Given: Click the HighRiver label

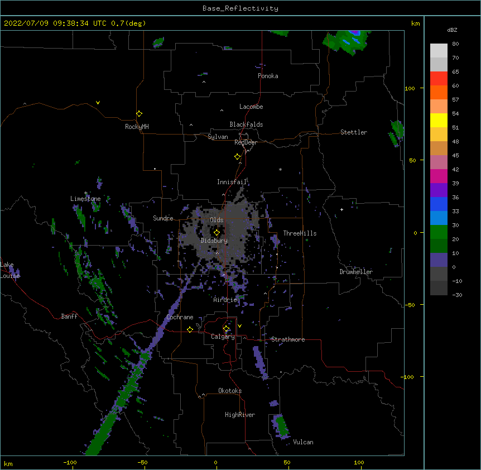Looking at the screenshot, I should coord(240,415).
